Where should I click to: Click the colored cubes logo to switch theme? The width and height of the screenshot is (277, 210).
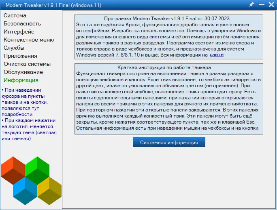click(31, 181)
